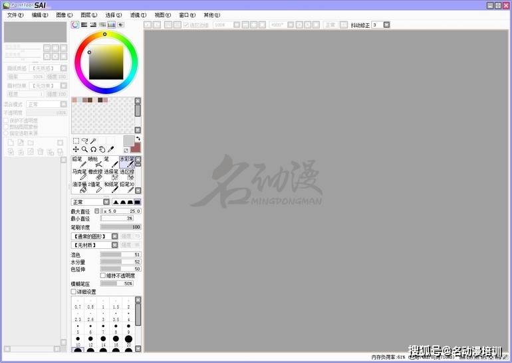Screen dimensions: 512x363
Task: Select the eyedropper color picker tool
Action: (111, 149)
